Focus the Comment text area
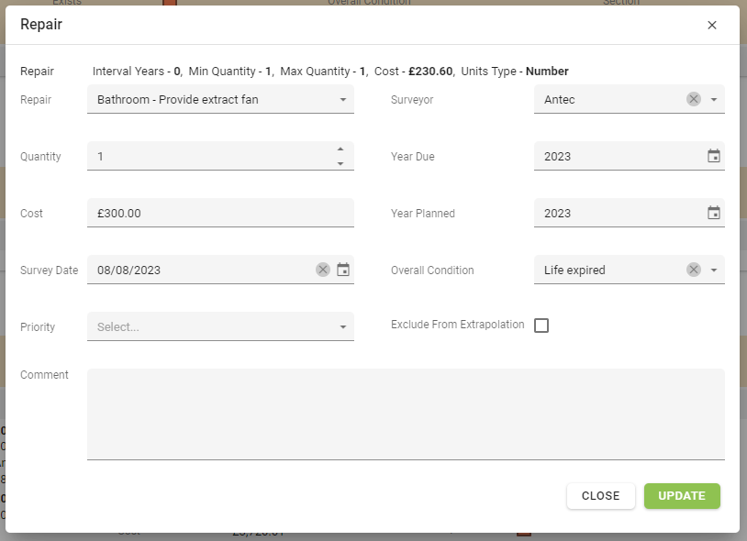Screen dimensions: 747x541 406,414
